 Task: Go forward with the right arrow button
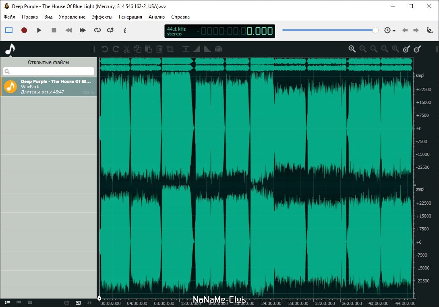(x=416, y=30)
